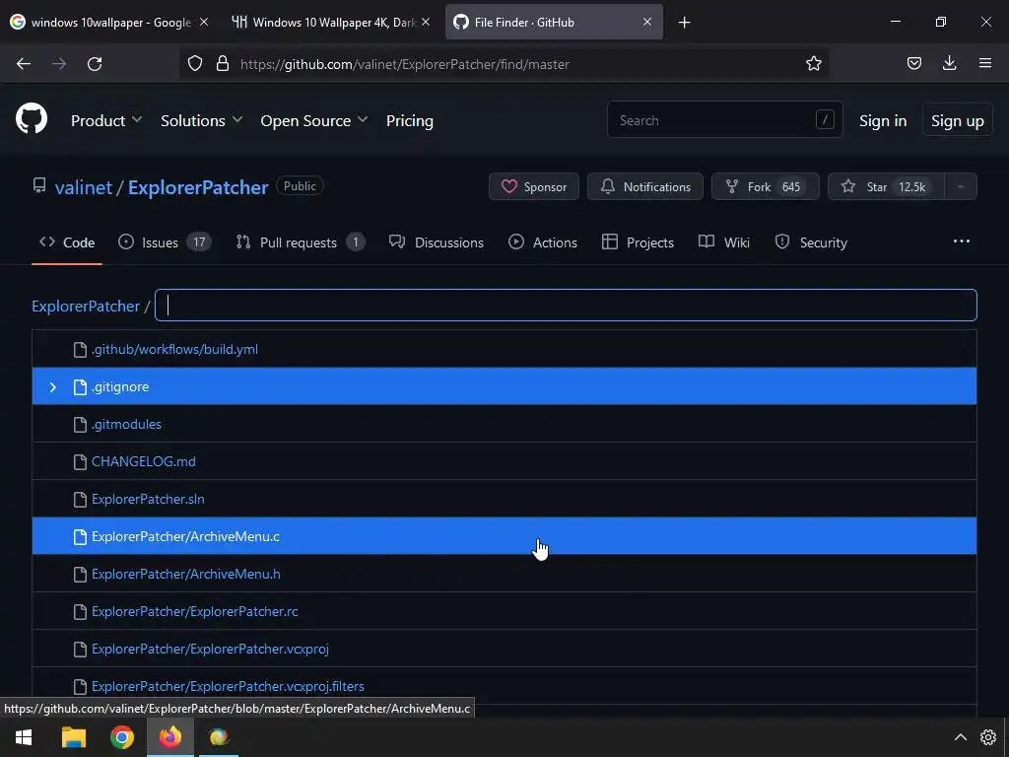Open the Projects tab
The image size is (1009, 757).
(x=638, y=242)
